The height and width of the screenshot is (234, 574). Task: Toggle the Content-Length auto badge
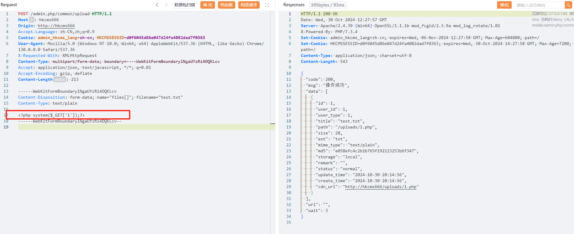[60, 79]
